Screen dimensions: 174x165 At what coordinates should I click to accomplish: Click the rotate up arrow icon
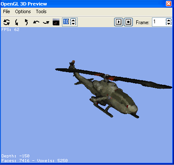[26, 22]
